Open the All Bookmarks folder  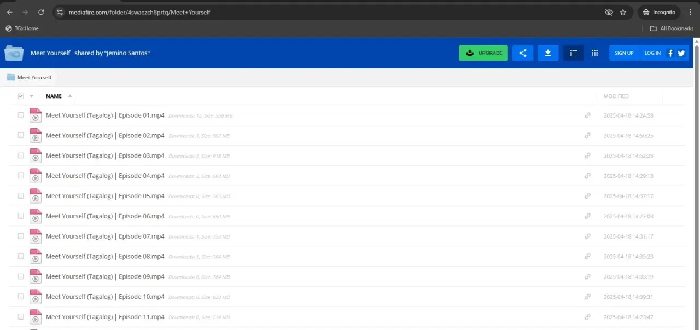672,28
